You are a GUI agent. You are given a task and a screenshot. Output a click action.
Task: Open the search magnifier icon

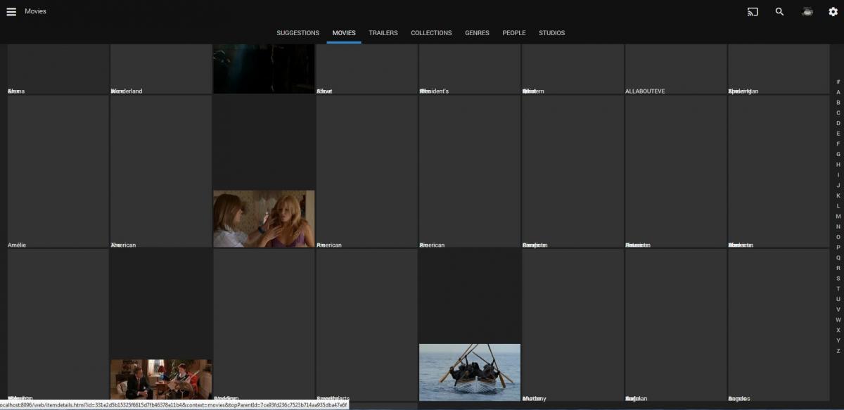(779, 11)
